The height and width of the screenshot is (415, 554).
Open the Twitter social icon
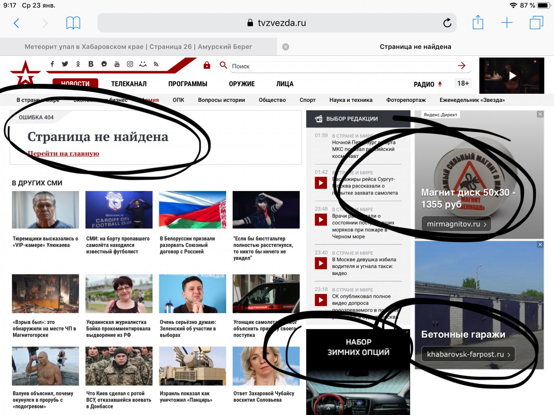point(65,64)
